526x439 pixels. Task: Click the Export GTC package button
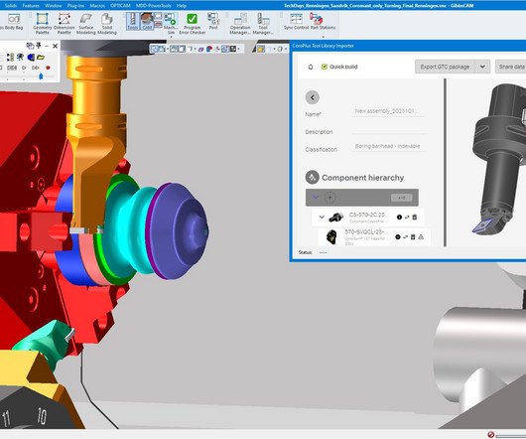click(445, 67)
